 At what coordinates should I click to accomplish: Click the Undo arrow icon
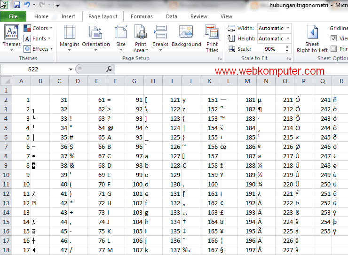(27, 4)
